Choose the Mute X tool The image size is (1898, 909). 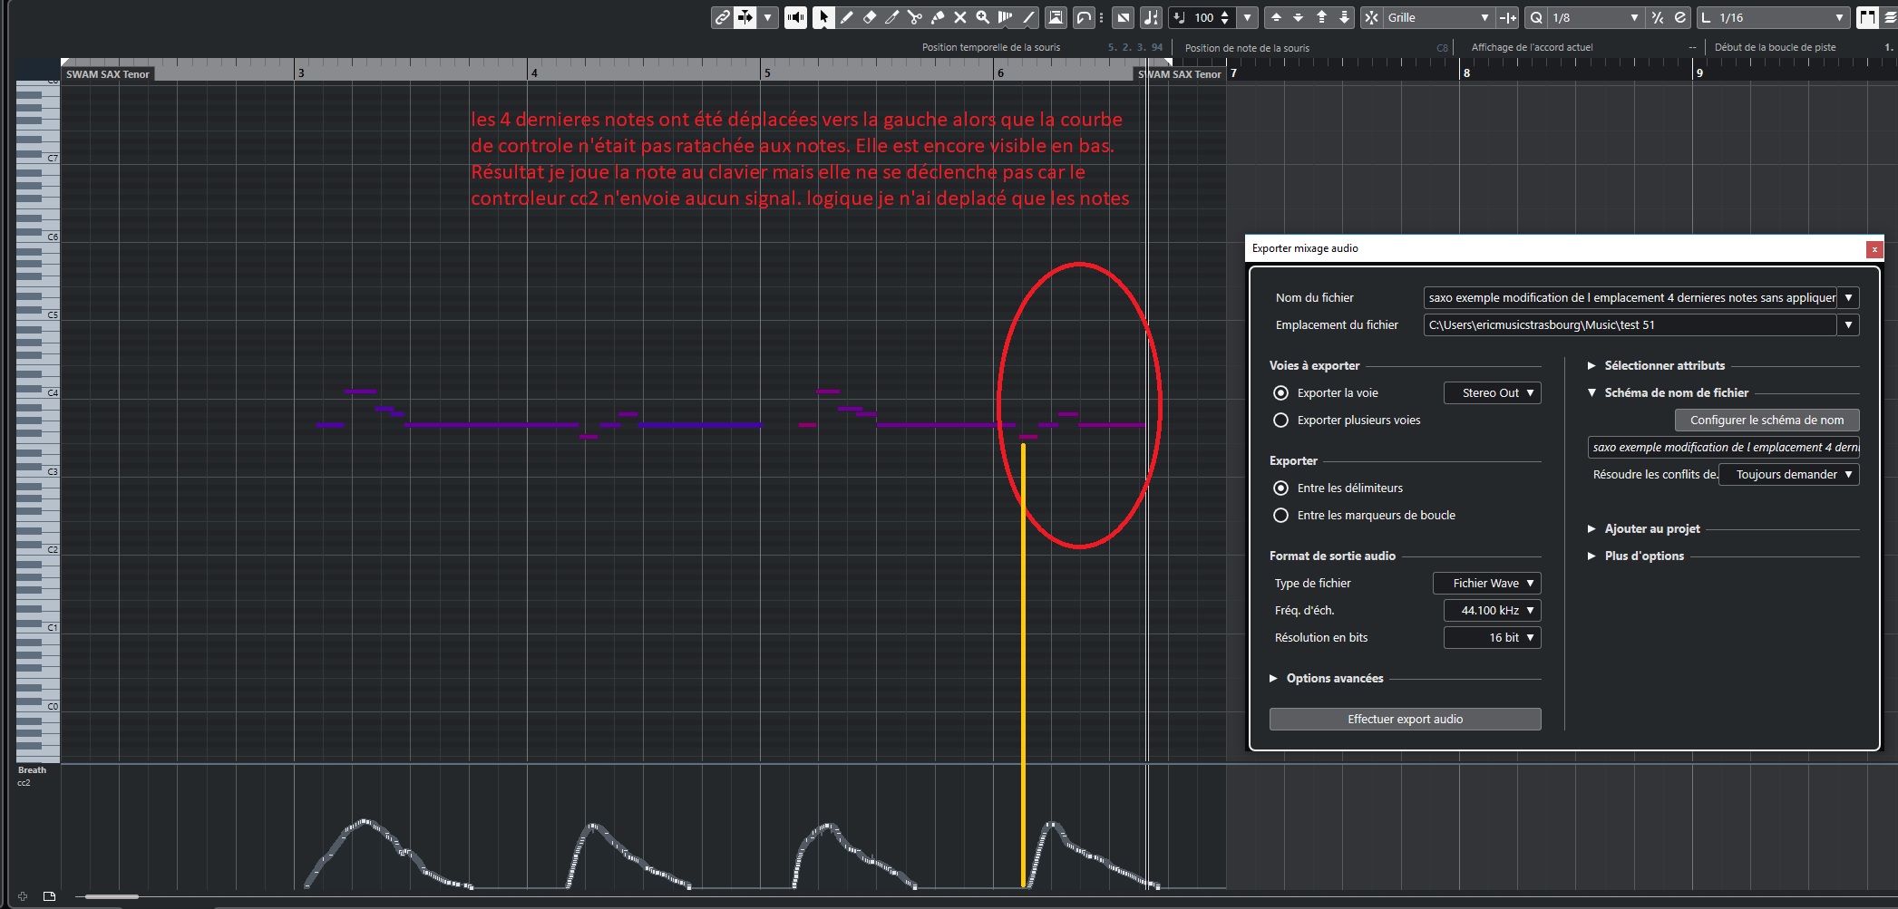(x=959, y=17)
